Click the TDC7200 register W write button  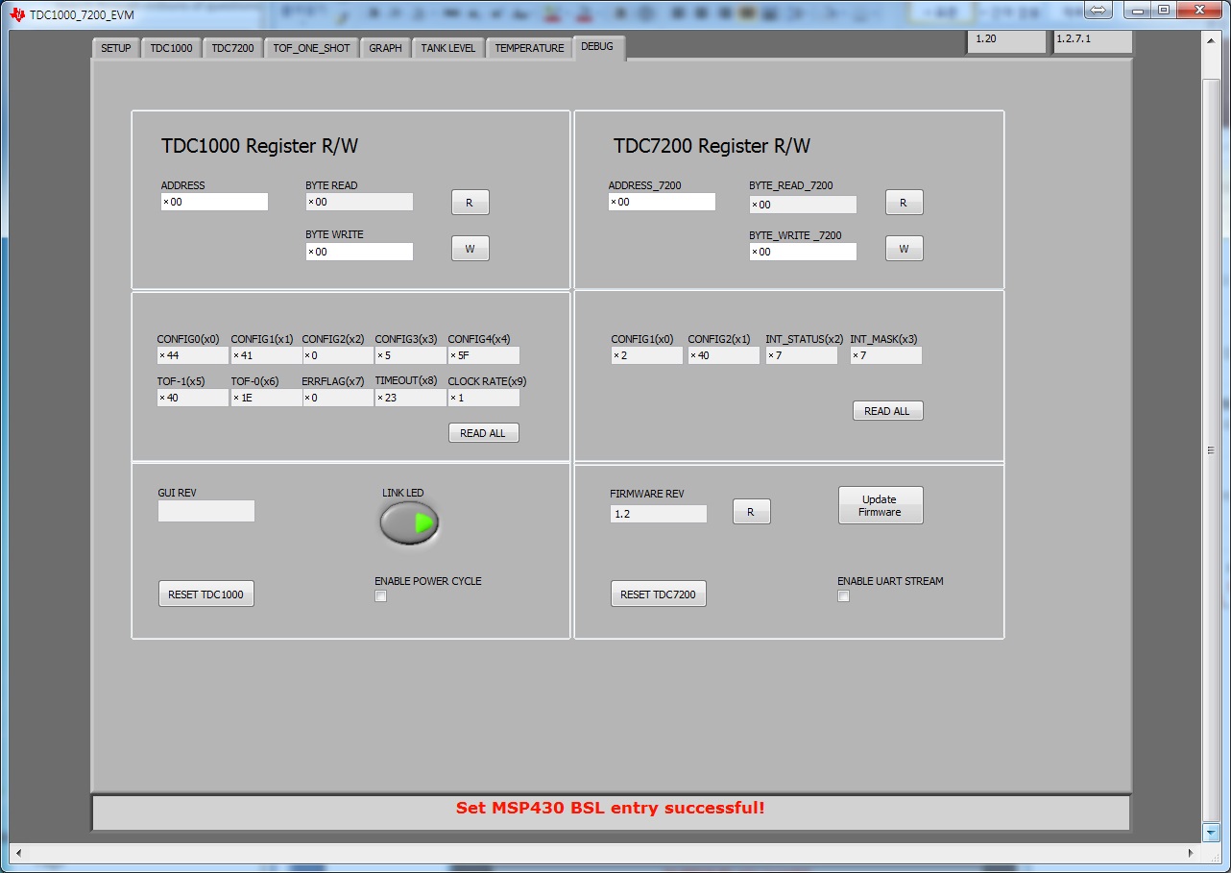pyautogui.click(x=904, y=249)
